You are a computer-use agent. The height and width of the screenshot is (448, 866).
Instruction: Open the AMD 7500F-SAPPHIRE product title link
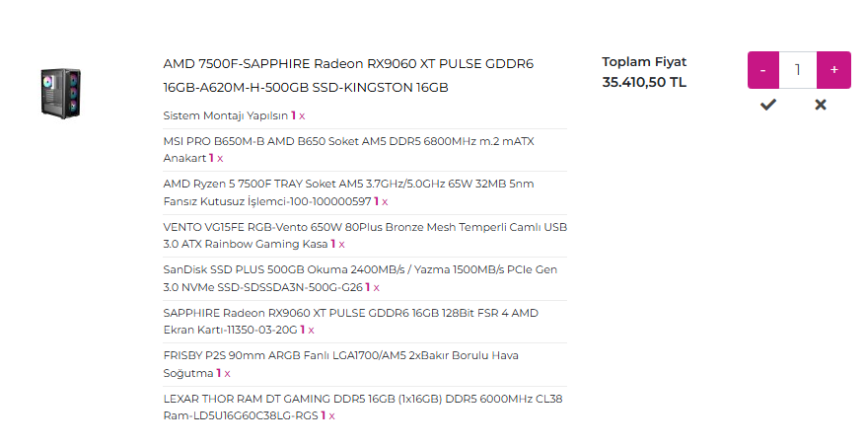pos(348,76)
